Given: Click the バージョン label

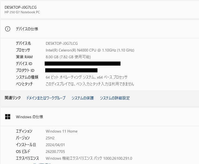Looking at the screenshot, I should coord(23,138).
